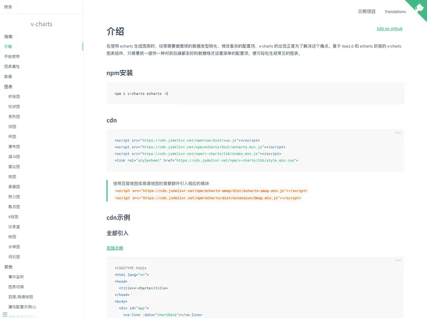Select 介绍 in the sidebar
Screen dimensions: 427x318
tap(8, 47)
